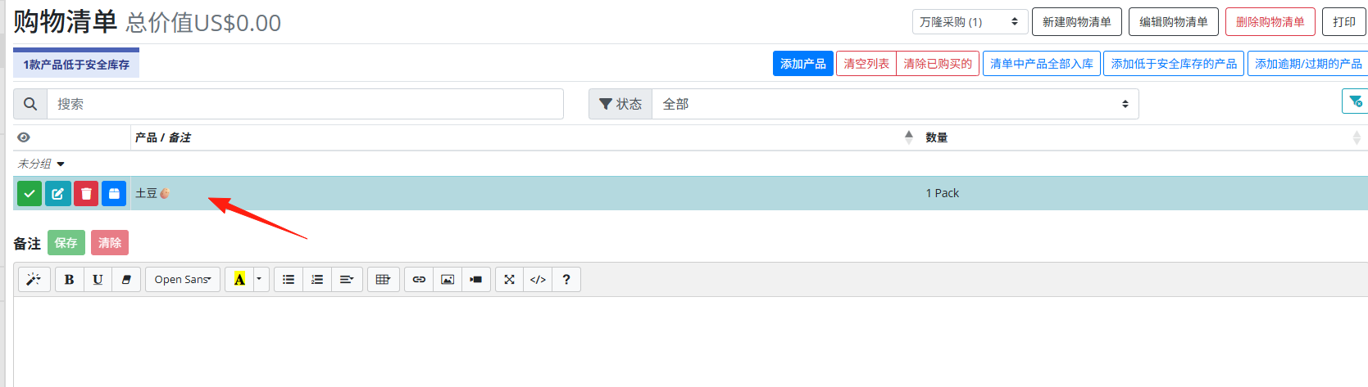1368x387 pixels.
Task: Open the 万隆采购 (1) list selector
Action: [970, 22]
